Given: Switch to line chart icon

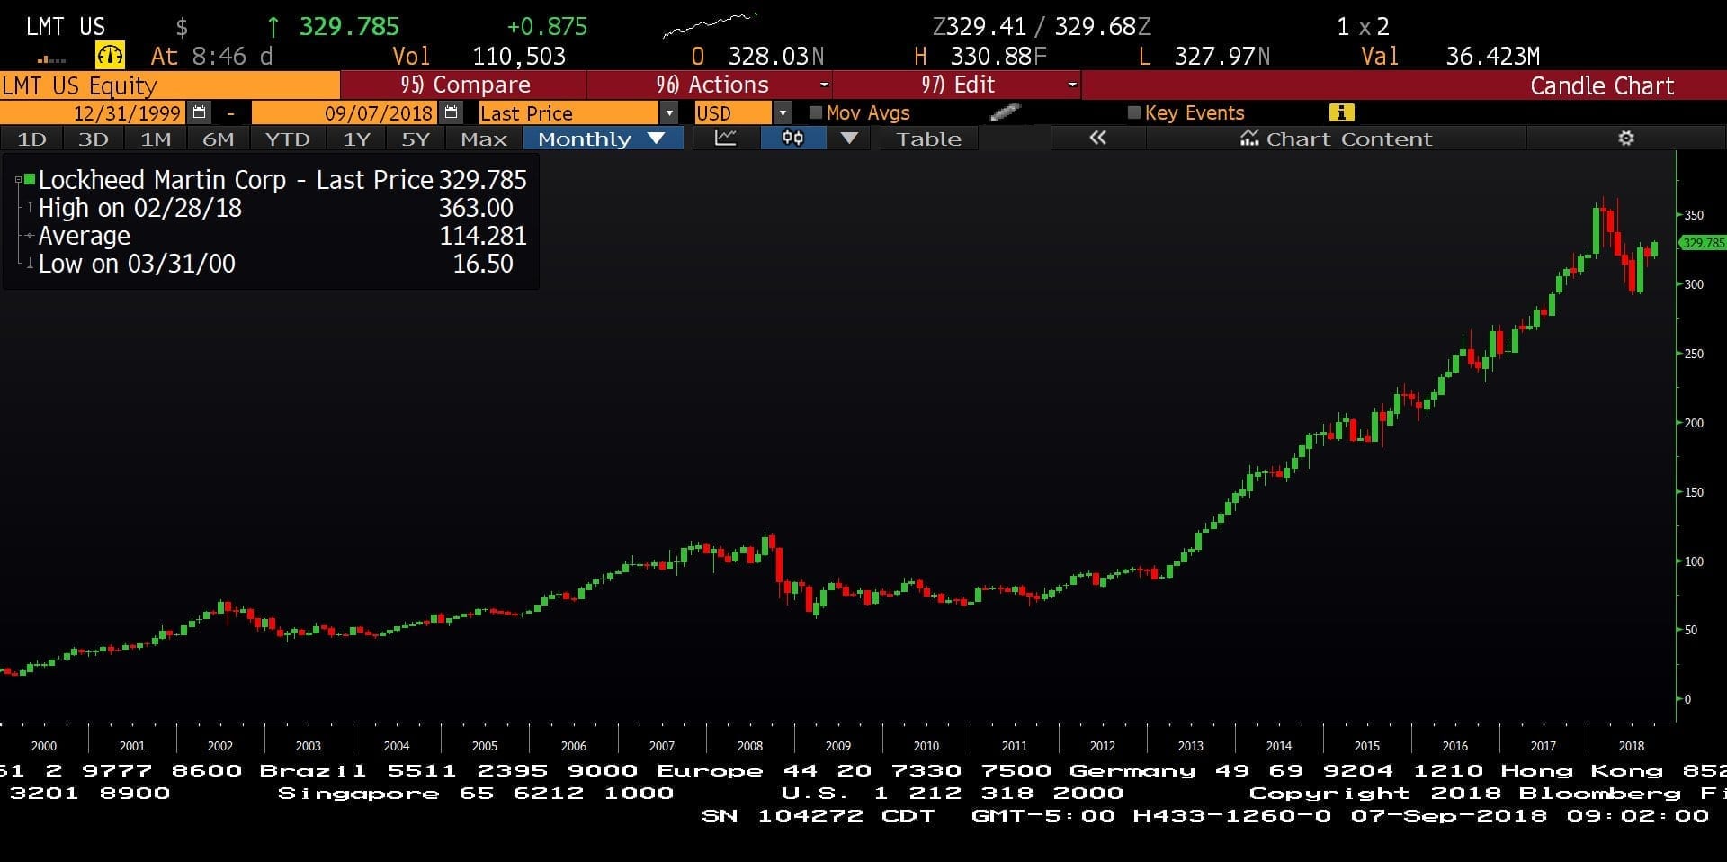Looking at the screenshot, I should (x=726, y=139).
